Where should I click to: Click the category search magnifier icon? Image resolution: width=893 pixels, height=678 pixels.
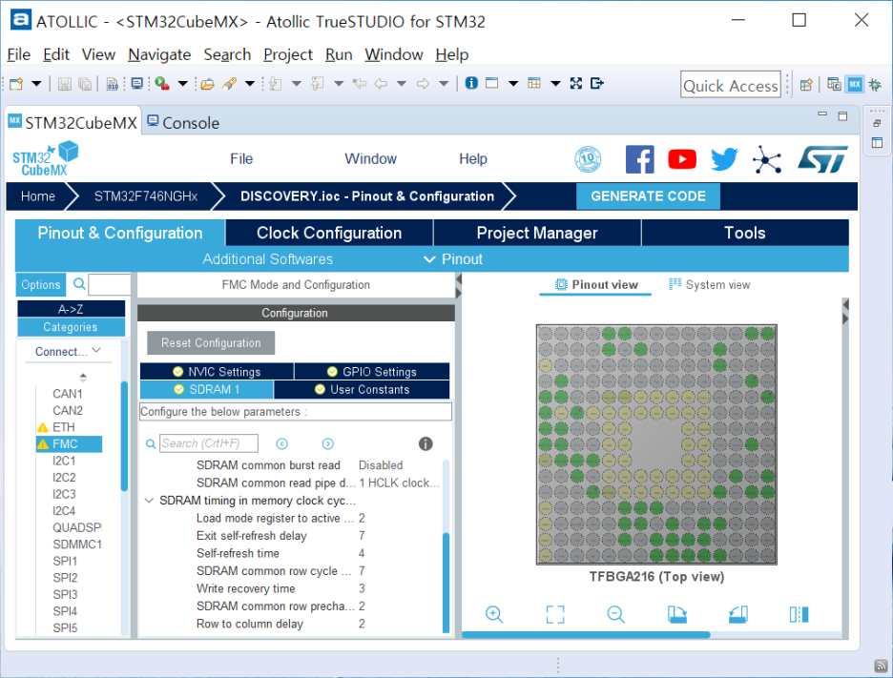coord(80,283)
